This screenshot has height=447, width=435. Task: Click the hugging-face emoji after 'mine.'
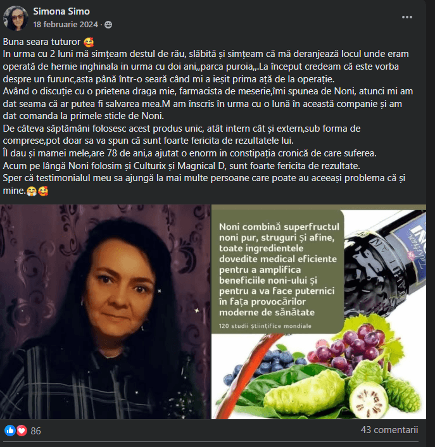[x=32, y=191]
